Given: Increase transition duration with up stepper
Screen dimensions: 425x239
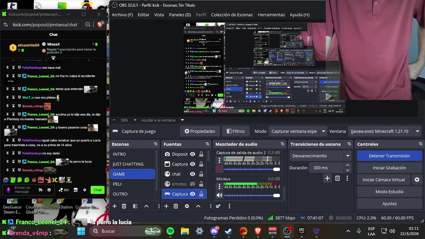Looking at the screenshot, I should pyautogui.click(x=348, y=165).
